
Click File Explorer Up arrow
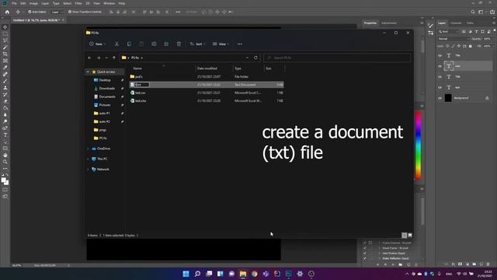click(x=114, y=58)
